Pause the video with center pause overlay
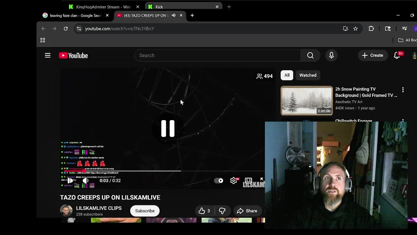Viewport: 417px width, 235px height. coord(168,128)
